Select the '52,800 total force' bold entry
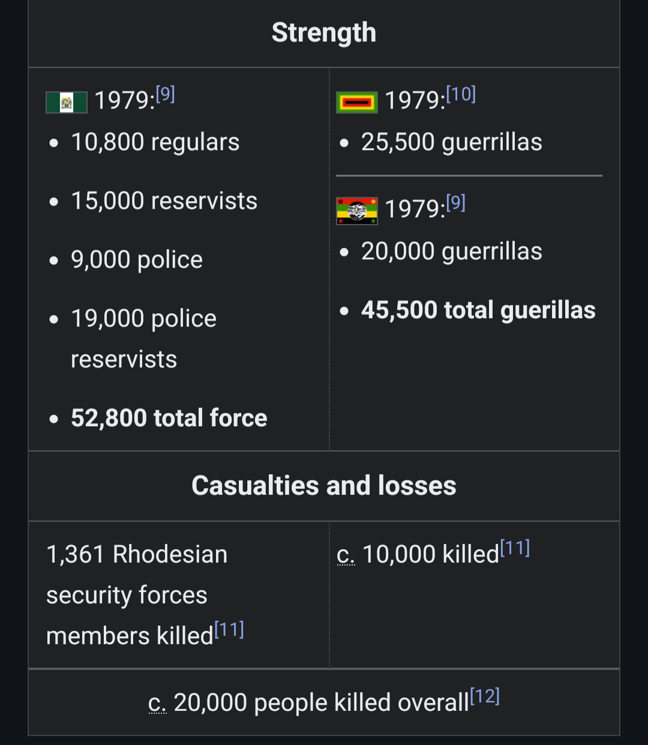Image resolution: width=648 pixels, height=745 pixels. click(169, 418)
